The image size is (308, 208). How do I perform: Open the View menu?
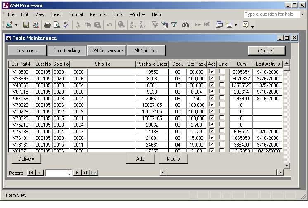[x=40, y=14]
